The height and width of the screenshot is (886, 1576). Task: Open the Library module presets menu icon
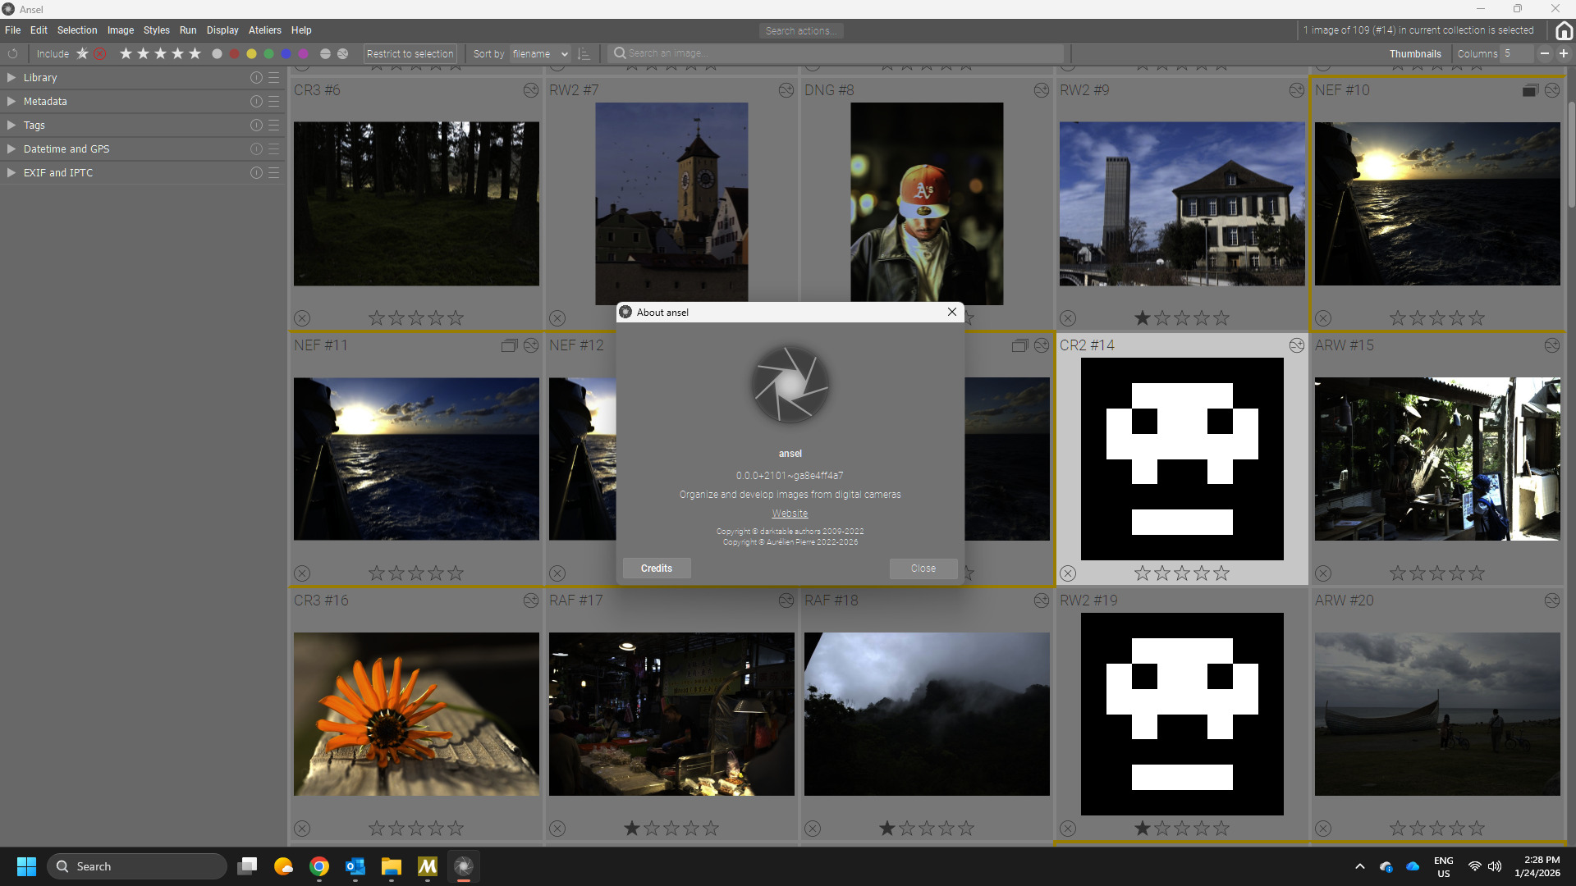click(x=274, y=78)
